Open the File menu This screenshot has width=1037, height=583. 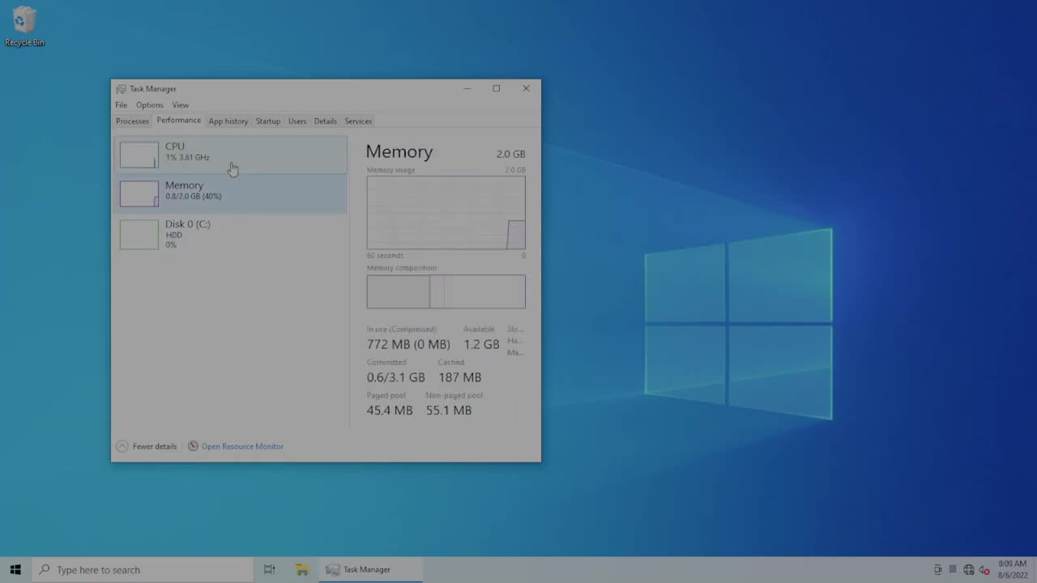click(x=121, y=105)
